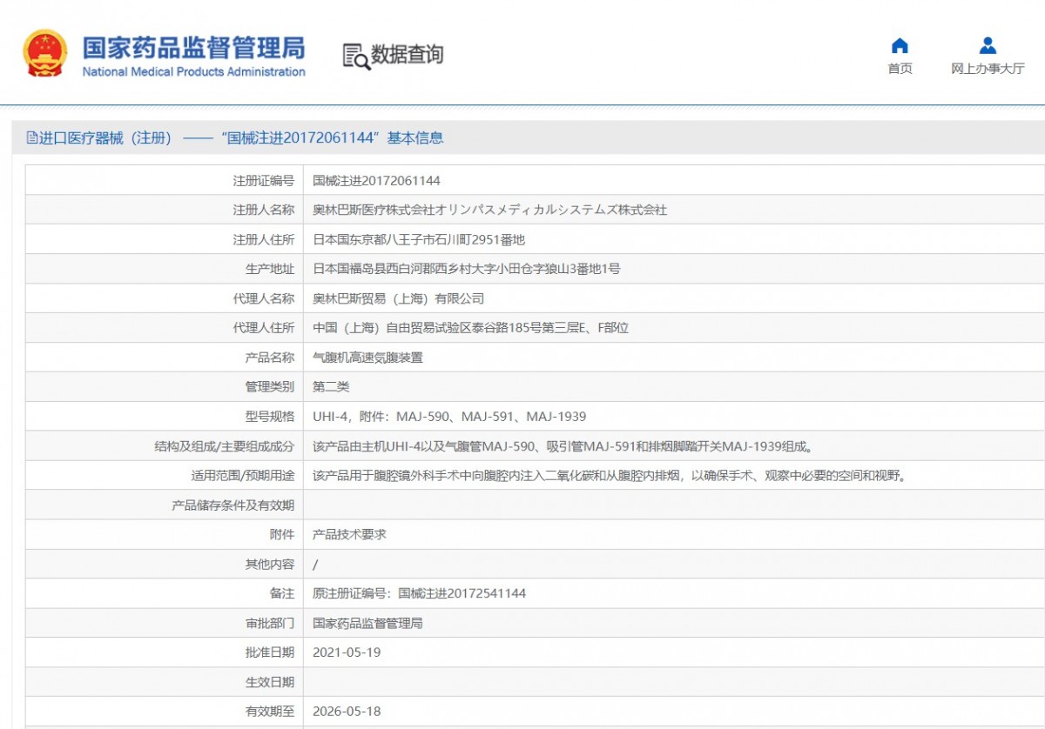Select the expiry date 2026-05-18
Viewport: 1045px width, 729px height.
point(347,712)
